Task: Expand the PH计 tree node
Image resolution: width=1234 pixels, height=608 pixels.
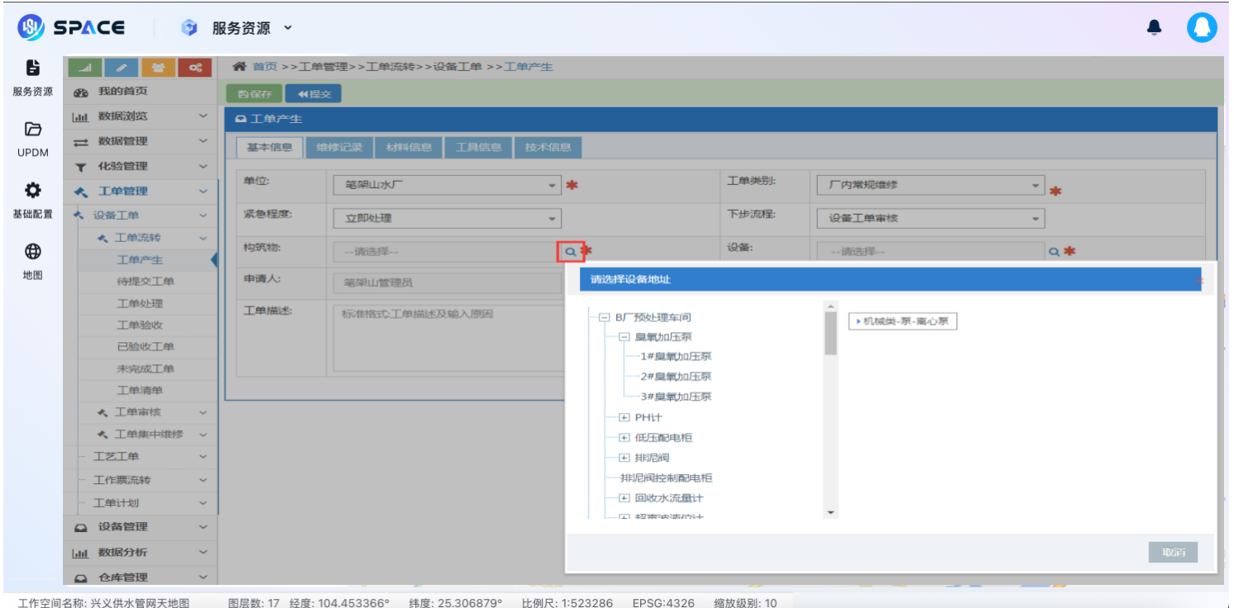Action: (624, 417)
